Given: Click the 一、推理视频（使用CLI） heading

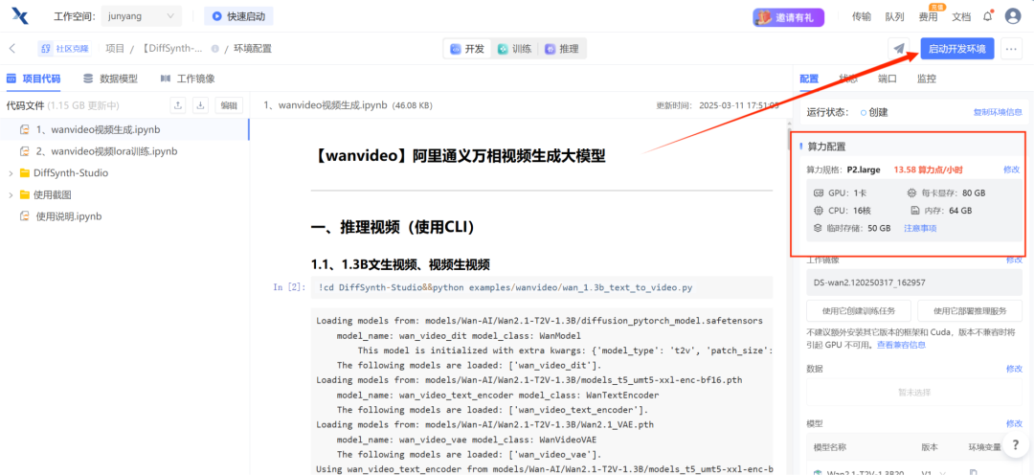Looking at the screenshot, I should pos(393,227).
